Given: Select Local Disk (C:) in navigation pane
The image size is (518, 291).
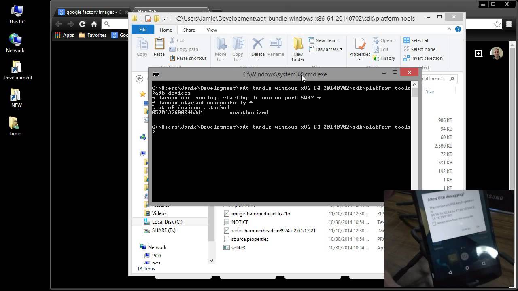Looking at the screenshot, I should pos(167,222).
